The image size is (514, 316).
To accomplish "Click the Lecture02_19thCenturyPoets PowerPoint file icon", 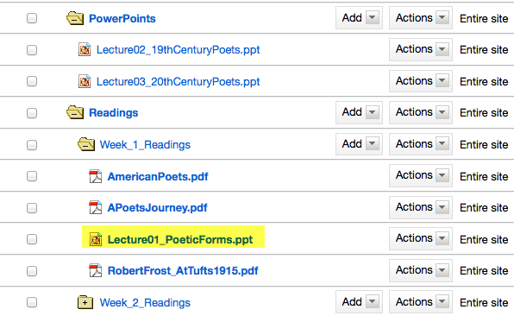I will [x=85, y=49].
